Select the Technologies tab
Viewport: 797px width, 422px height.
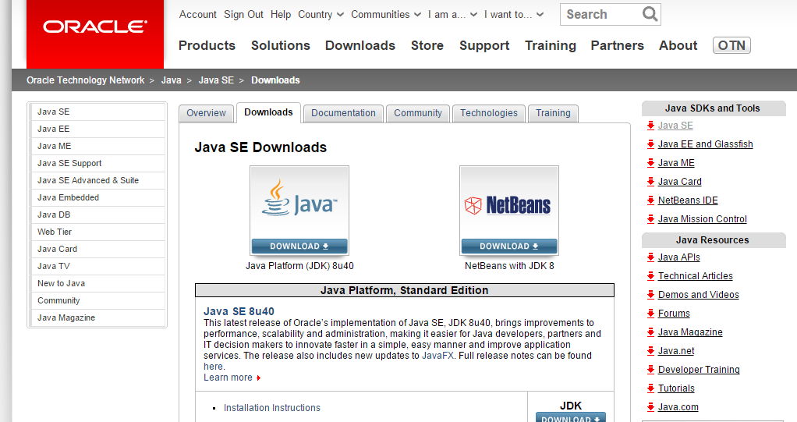point(488,113)
